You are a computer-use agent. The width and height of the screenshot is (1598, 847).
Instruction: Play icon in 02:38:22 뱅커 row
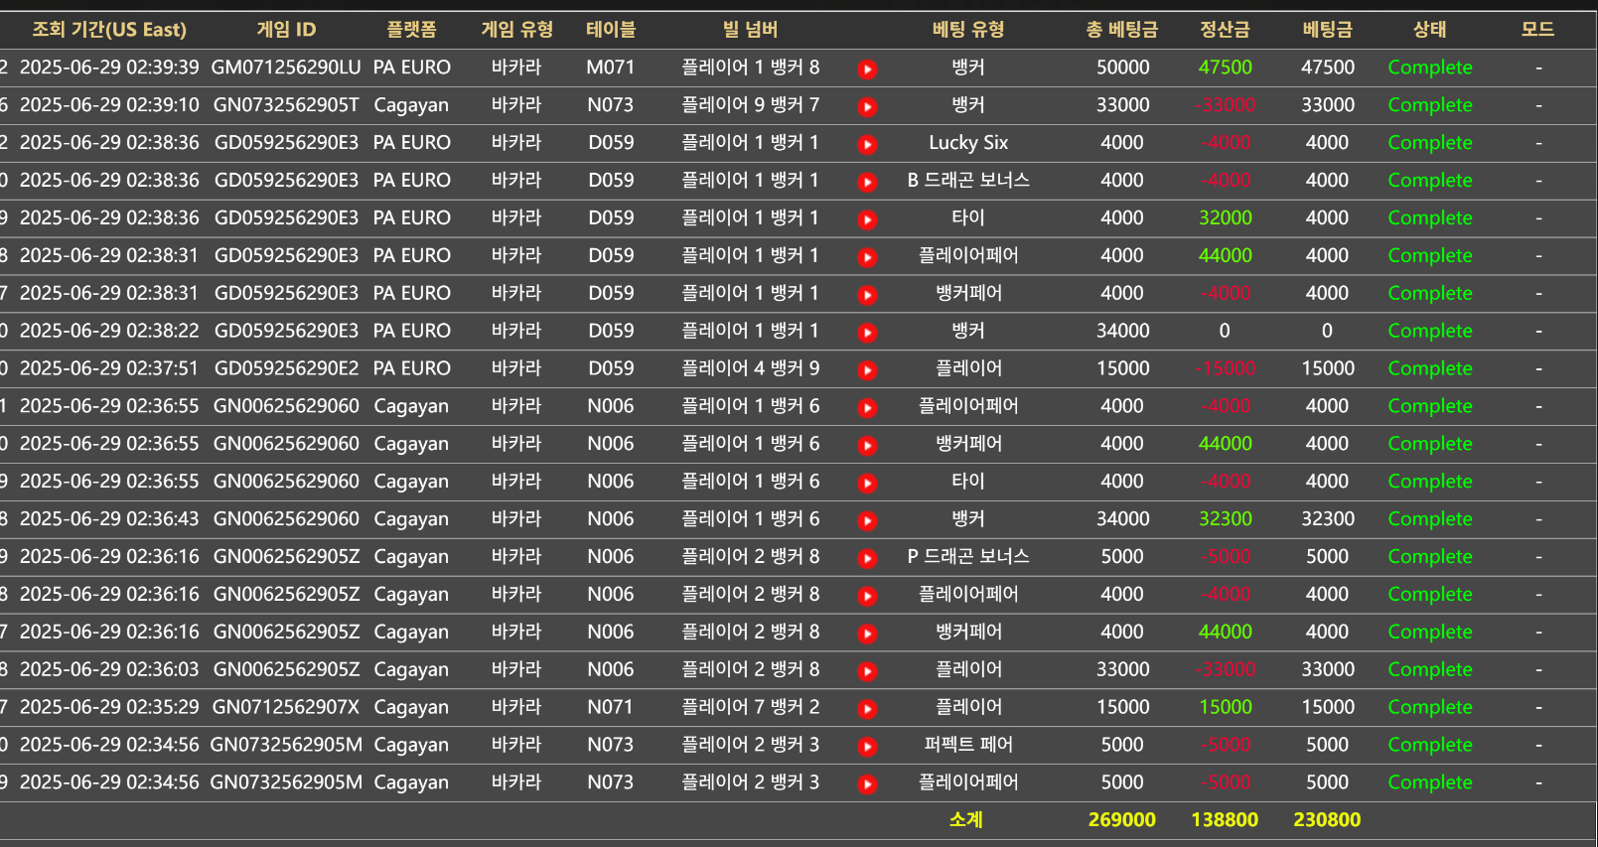click(x=867, y=333)
